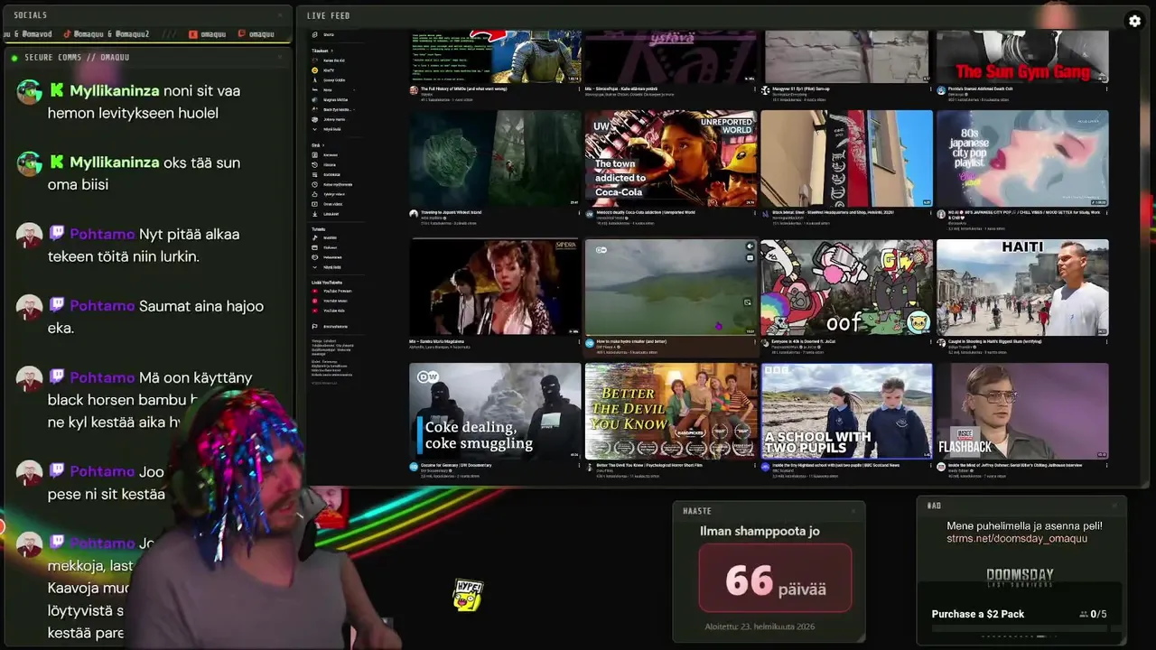Screen dimensions: 1156x650
Task: Expand the Sinä section chevron
Action: click(322, 145)
